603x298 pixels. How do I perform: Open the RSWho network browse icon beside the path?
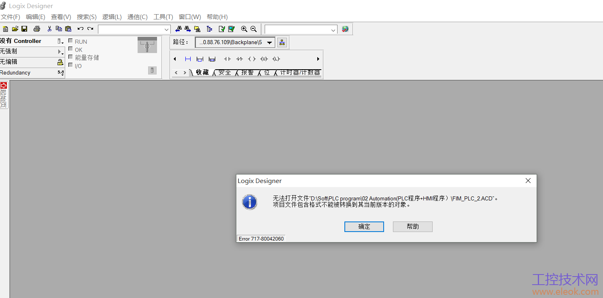(282, 42)
